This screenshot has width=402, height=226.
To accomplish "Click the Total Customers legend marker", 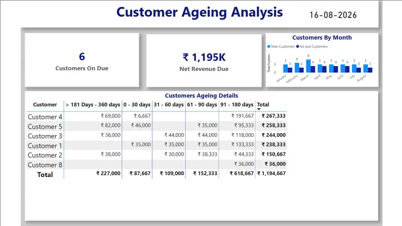I will click(x=269, y=46).
